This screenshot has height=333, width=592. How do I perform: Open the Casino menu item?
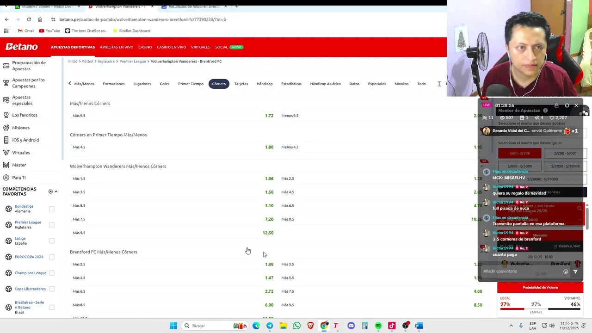click(x=145, y=47)
